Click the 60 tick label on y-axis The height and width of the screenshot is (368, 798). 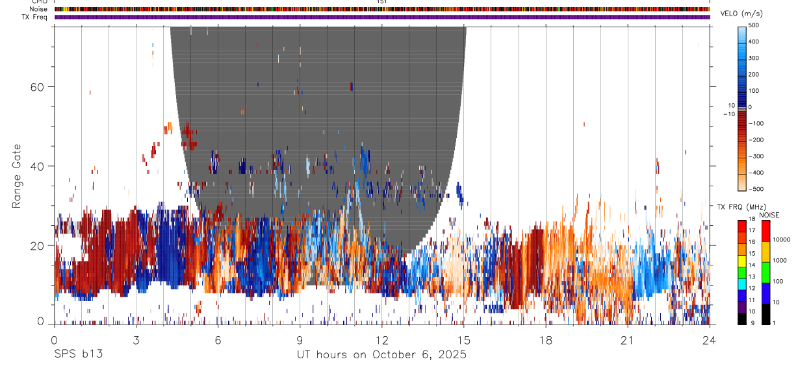pos(36,87)
